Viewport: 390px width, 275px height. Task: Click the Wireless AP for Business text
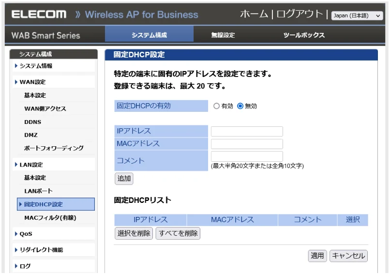pyautogui.click(x=141, y=15)
